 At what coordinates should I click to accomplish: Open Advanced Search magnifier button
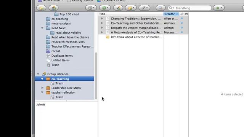[161, 8]
